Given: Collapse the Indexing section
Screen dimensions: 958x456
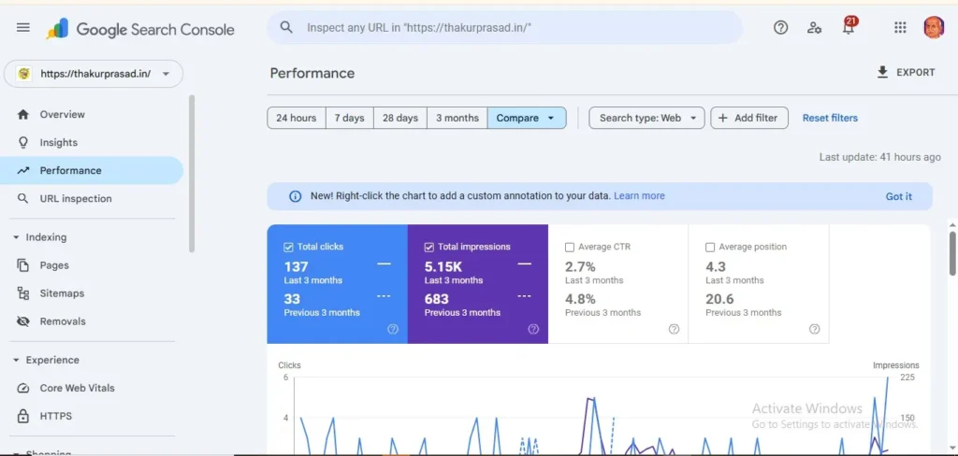Looking at the screenshot, I should coord(40,237).
